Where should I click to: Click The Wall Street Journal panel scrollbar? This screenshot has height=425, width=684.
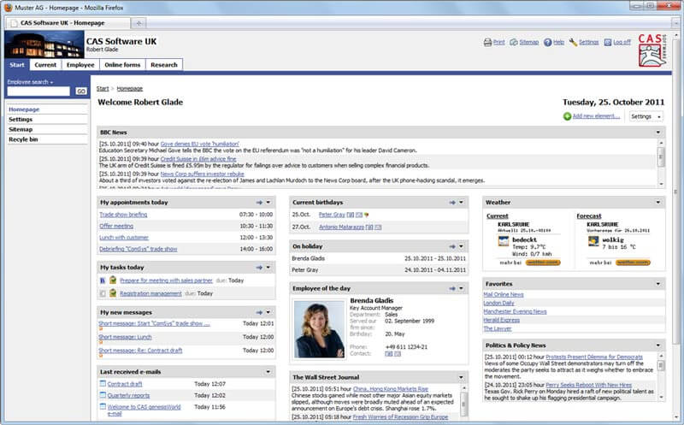pos(463,402)
